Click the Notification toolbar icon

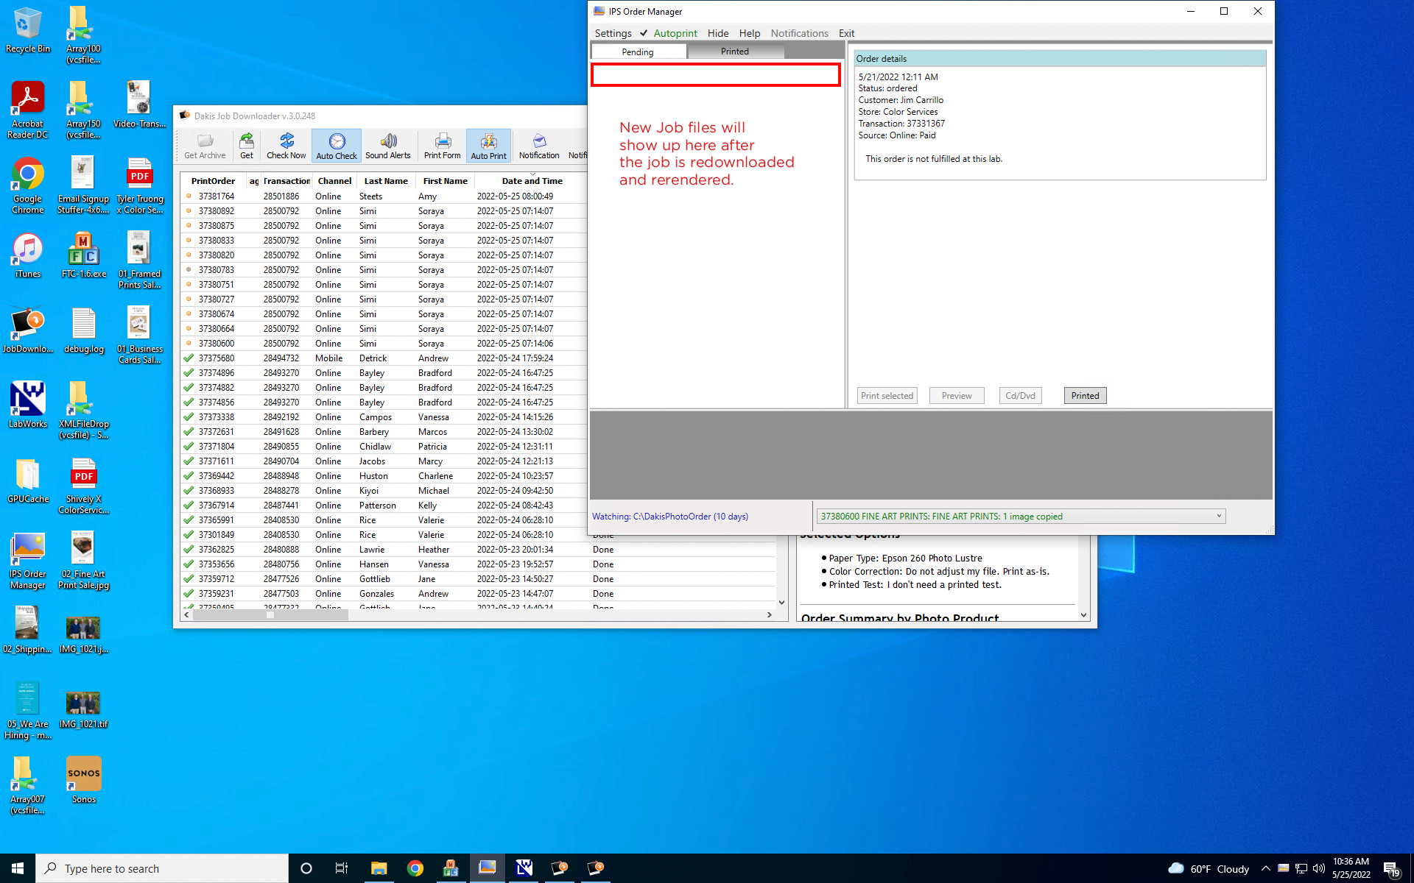click(539, 146)
